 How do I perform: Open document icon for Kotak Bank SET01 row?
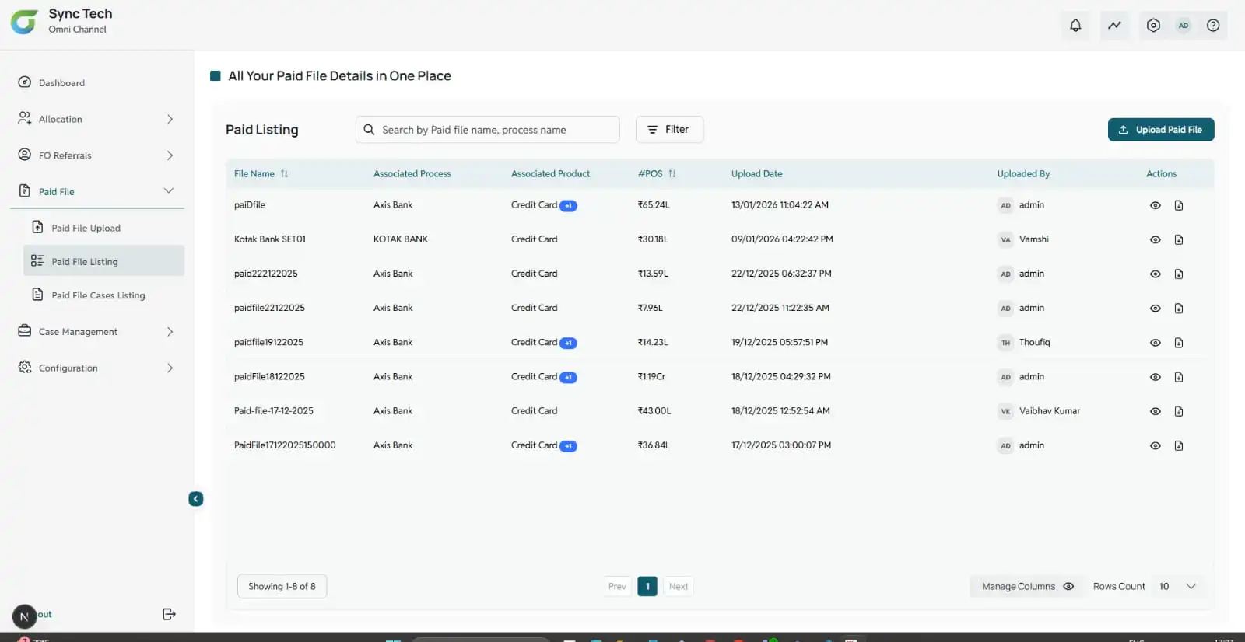[1178, 240]
